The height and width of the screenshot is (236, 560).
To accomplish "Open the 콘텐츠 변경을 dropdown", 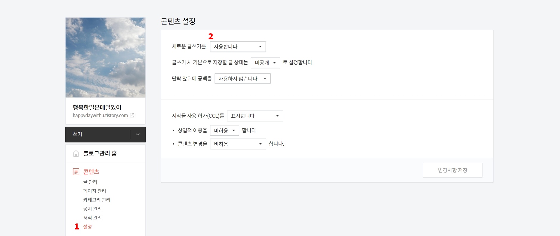I will pyautogui.click(x=238, y=144).
